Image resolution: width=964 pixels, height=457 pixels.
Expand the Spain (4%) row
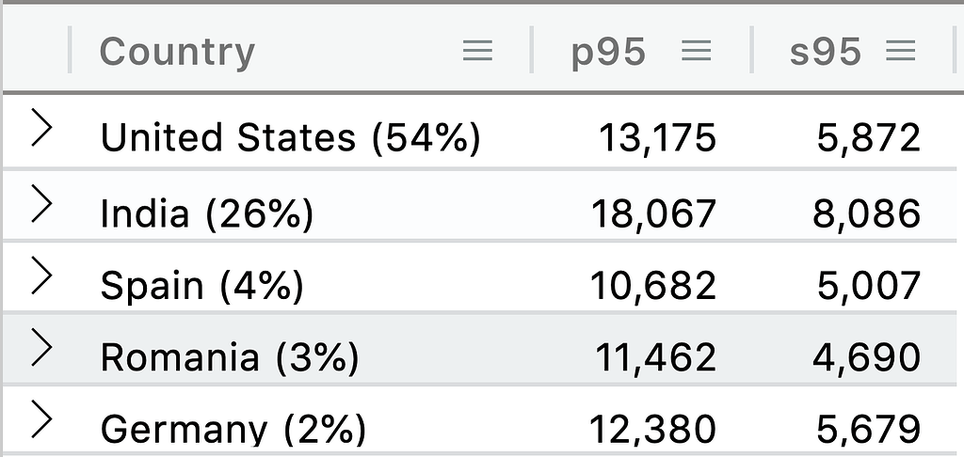[41, 276]
